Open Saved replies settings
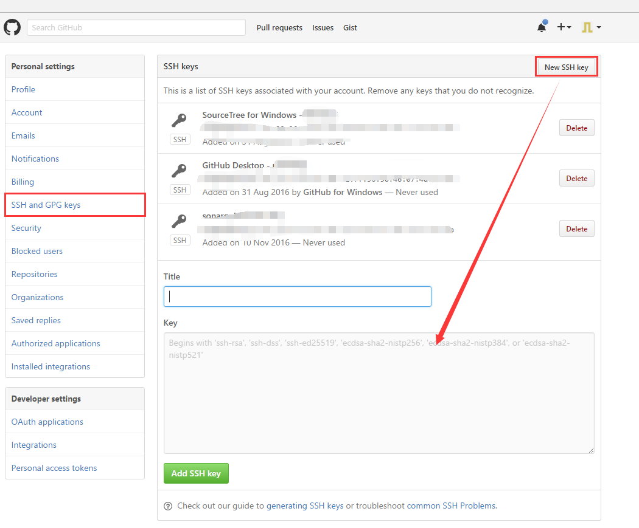Viewport: 639px width, 528px height. coord(75,320)
